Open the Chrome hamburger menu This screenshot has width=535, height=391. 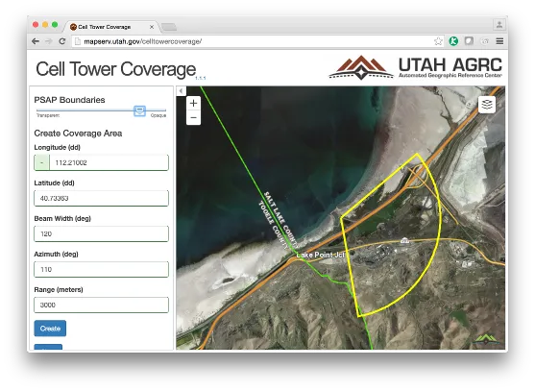click(499, 41)
